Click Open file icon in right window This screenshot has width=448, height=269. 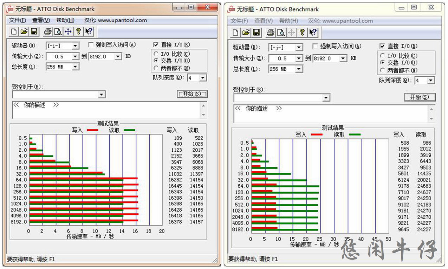[246, 33]
